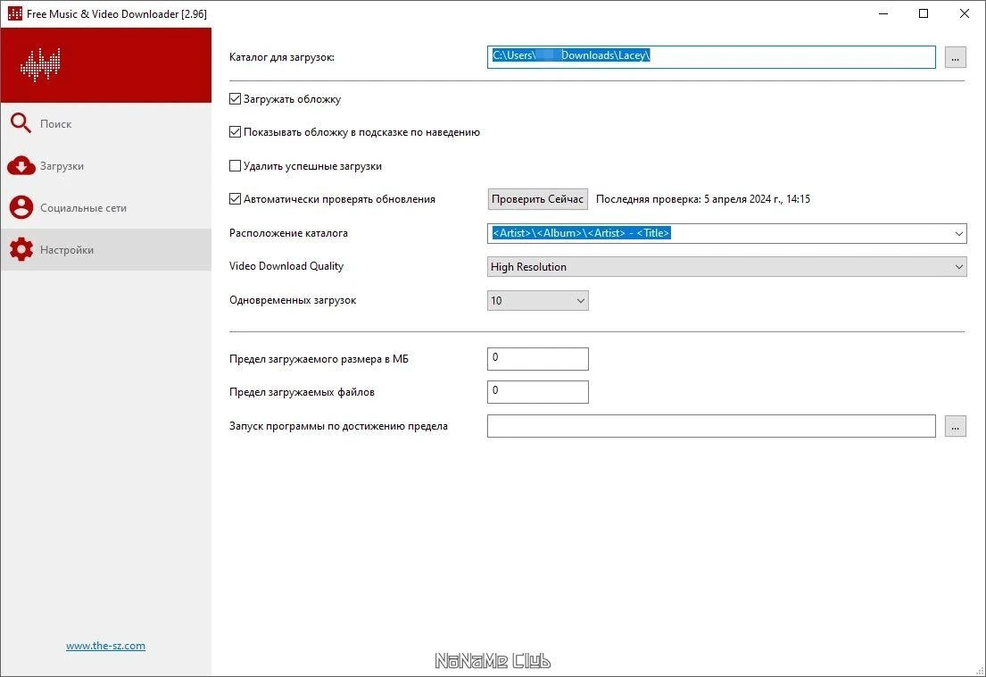Browse for download folder with ellipsis button
The width and height of the screenshot is (986, 677).
tap(955, 57)
